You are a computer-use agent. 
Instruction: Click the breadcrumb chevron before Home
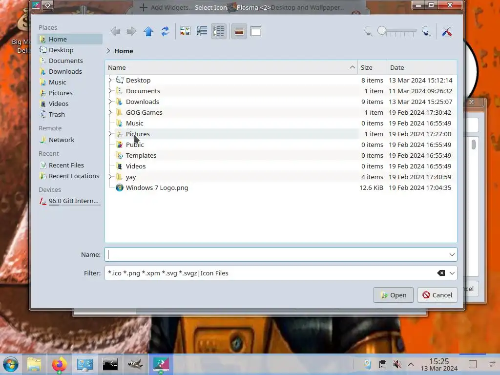pos(108,51)
